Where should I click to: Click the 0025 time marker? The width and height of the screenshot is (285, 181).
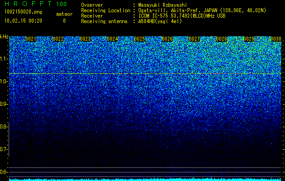[x=140, y=39]
